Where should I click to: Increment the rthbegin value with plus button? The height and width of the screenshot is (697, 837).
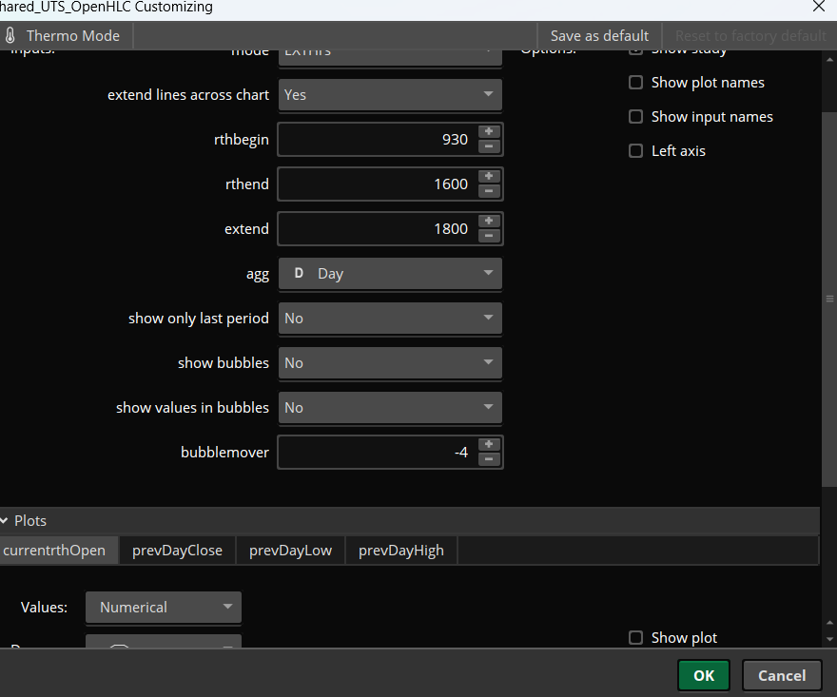489,132
